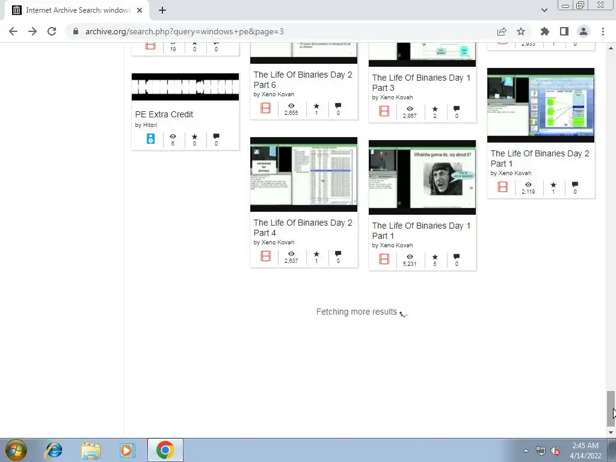Screen dimensions: 616x462
Task: Click 'by Xeno Kovah' under Day 2 Part 4
Action: [274, 242]
